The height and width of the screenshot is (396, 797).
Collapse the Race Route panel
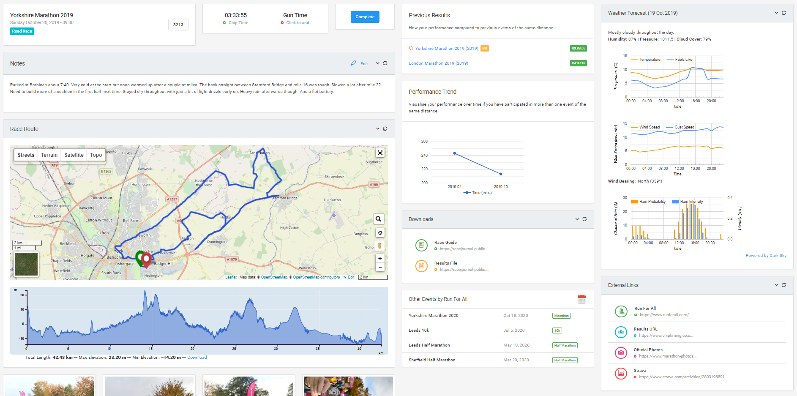(377, 129)
